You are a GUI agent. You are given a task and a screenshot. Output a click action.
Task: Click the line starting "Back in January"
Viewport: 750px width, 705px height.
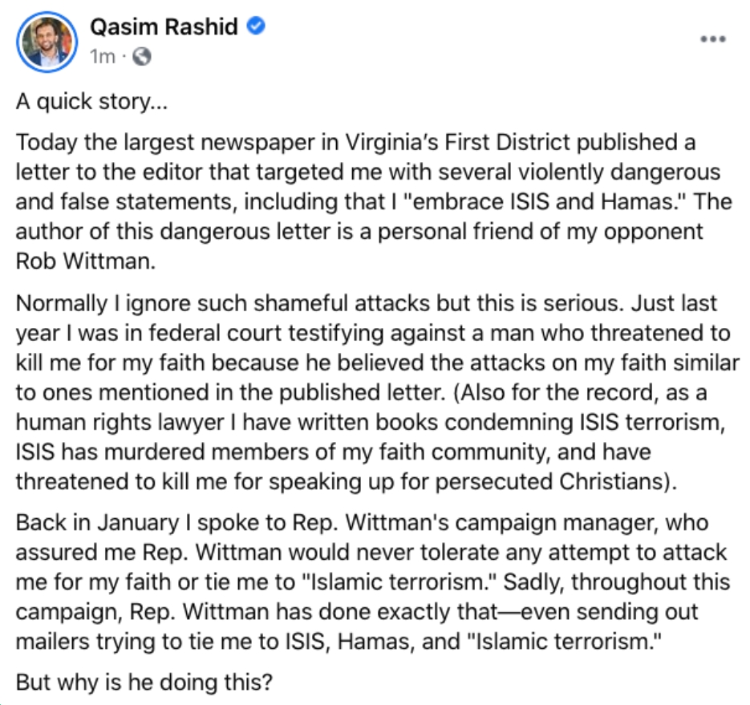click(x=362, y=523)
